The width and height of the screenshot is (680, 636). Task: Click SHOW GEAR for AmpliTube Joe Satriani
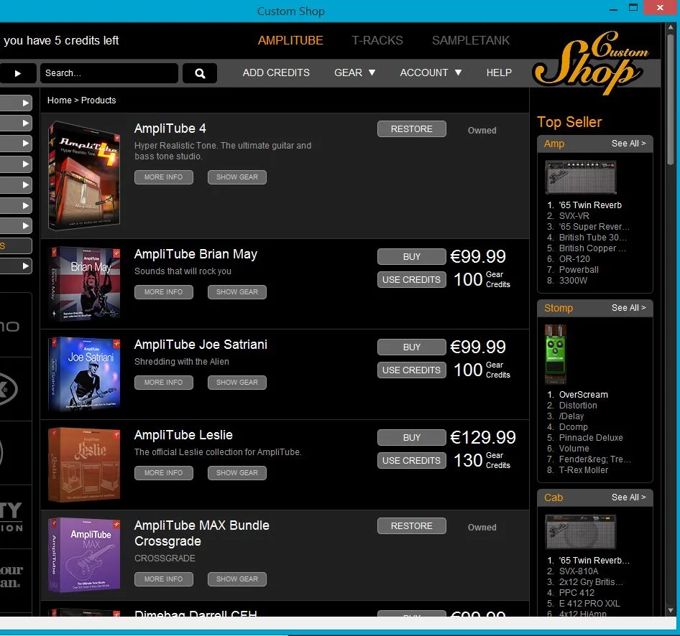pyautogui.click(x=236, y=383)
